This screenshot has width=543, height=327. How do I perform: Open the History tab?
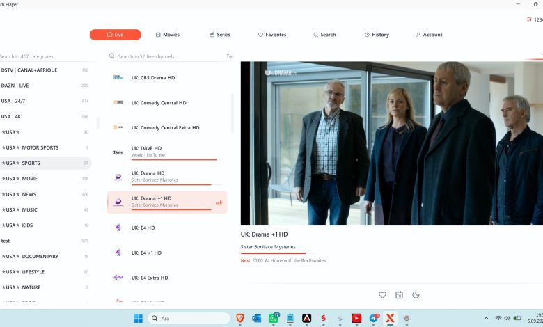pyautogui.click(x=377, y=35)
